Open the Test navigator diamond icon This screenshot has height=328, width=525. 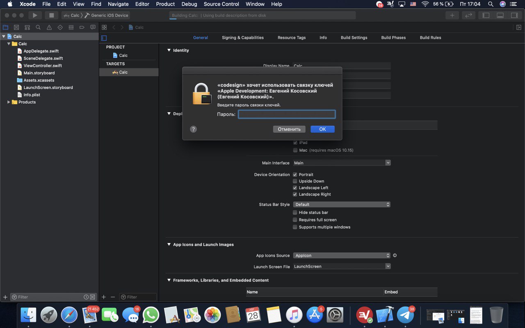(x=60, y=27)
